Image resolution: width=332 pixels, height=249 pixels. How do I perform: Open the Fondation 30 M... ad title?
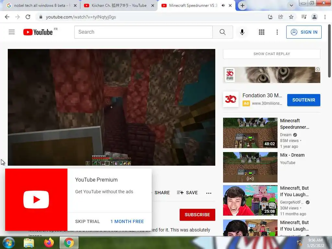262,96
